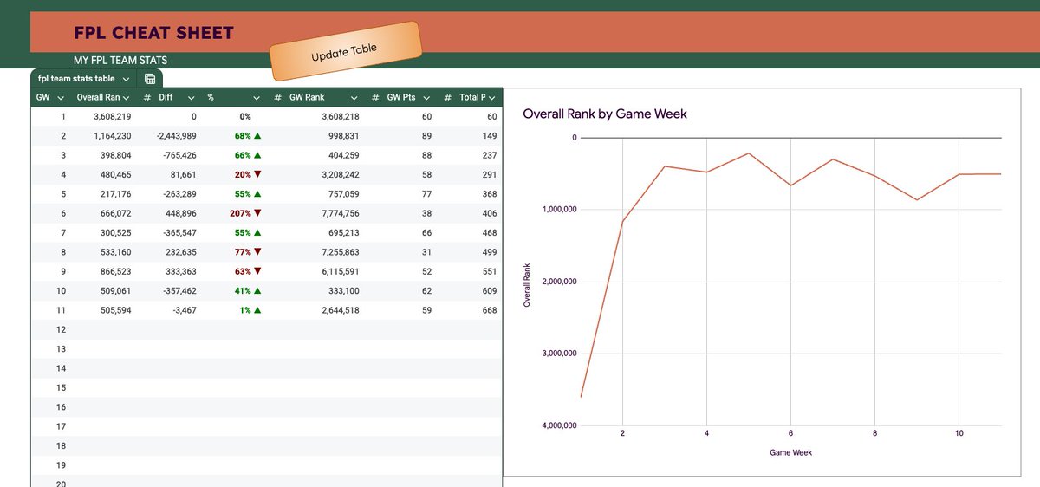Click the number type icon beside Total P
Screen dimensions: 1040x487
point(447,97)
